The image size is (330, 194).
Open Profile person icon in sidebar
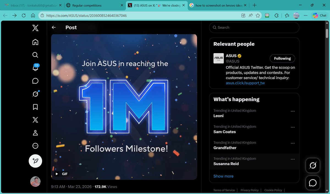[x=35, y=133]
